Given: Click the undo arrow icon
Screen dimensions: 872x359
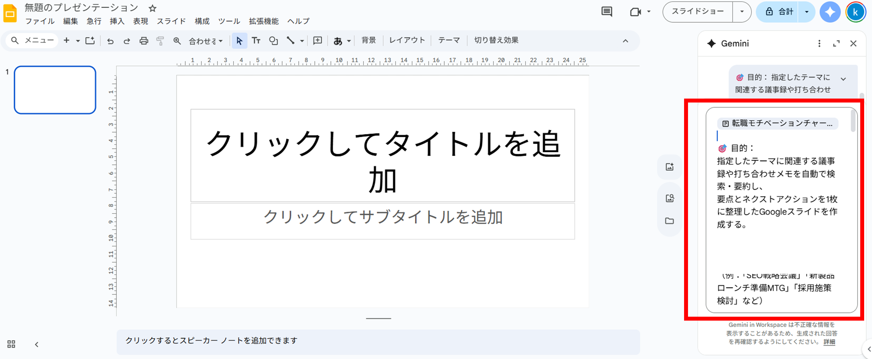Looking at the screenshot, I should 110,41.
